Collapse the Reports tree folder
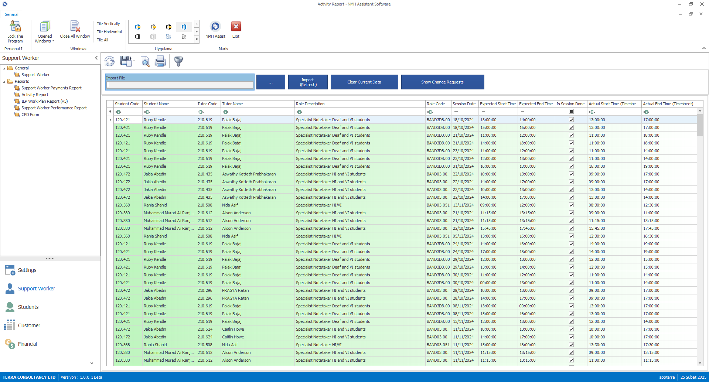Viewport: 709px width, 382px height. click(4, 81)
